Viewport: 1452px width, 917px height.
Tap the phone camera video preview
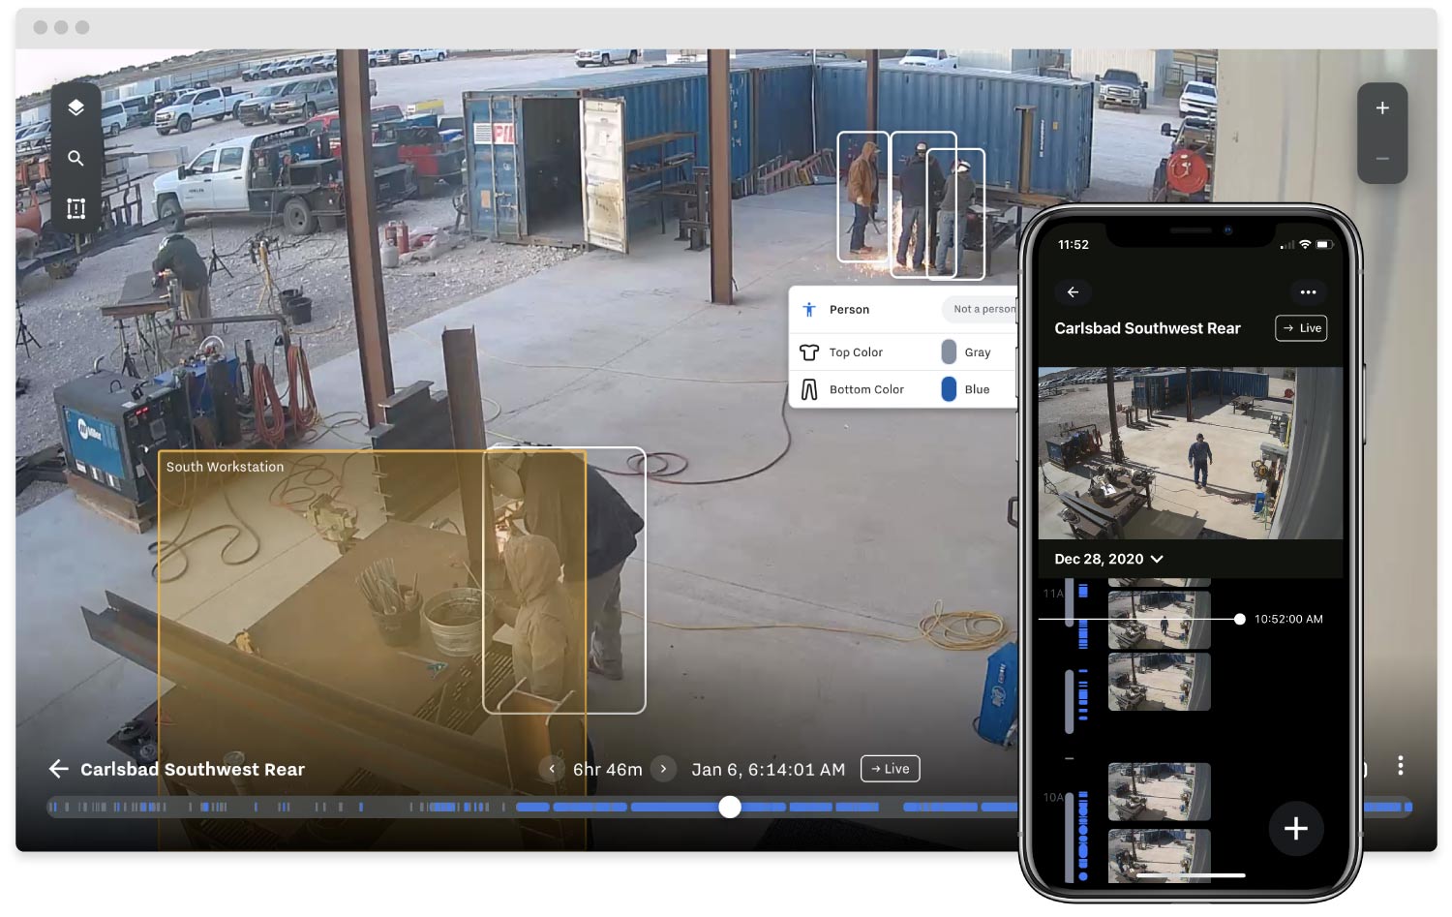tap(1191, 453)
